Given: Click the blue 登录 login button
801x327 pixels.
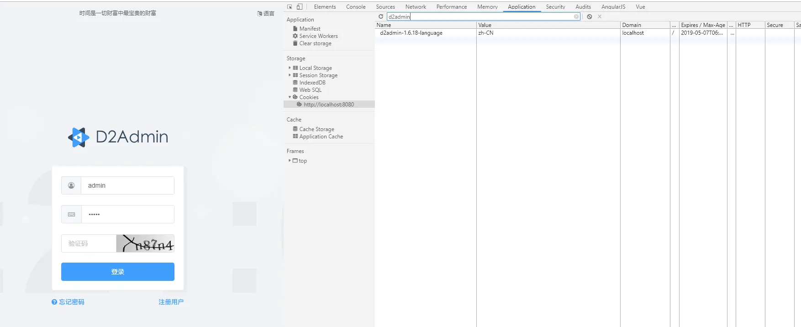Looking at the screenshot, I should point(118,272).
